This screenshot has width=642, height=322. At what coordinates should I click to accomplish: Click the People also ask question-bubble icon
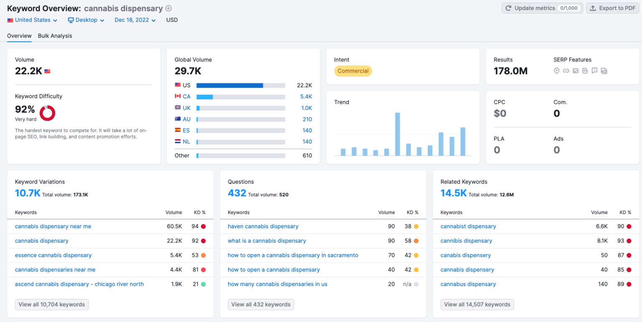pos(594,71)
